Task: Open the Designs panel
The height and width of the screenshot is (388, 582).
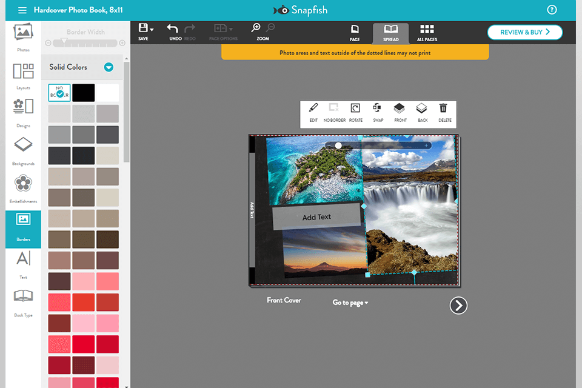Action: coord(23,113)
